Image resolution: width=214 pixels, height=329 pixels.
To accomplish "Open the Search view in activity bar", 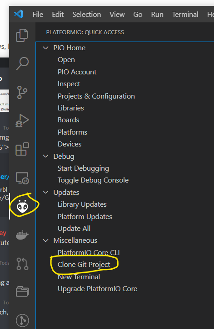I will [22, 63].
